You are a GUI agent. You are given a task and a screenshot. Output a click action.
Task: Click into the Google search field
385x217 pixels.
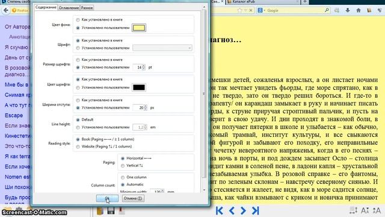click(x=295, y=10)
